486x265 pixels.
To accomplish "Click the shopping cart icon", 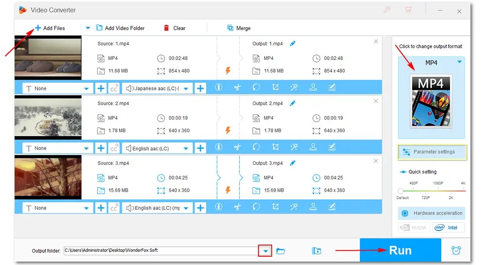I will coord(408,10).
